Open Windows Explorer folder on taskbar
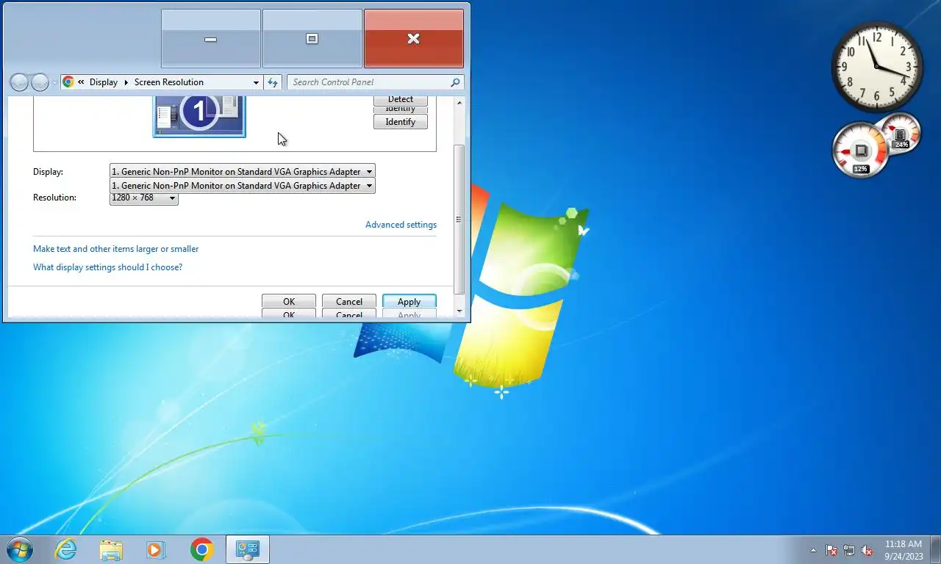The image size is (941, 564). coord(111,549)
